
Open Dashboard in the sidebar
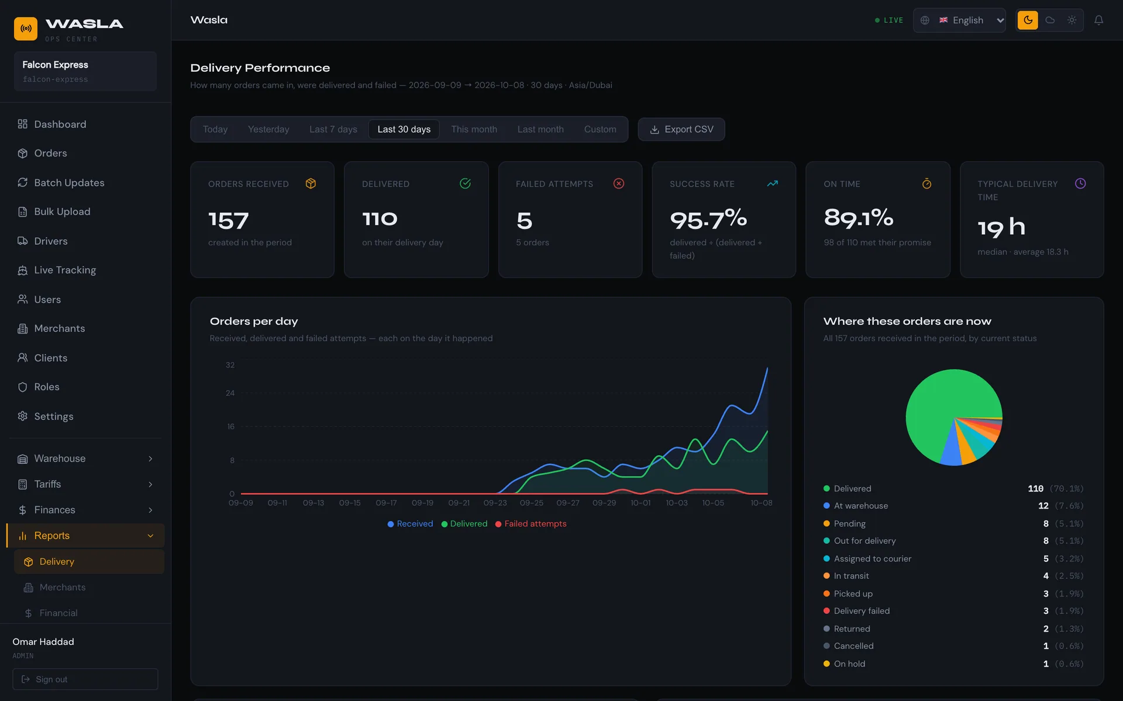pyautogui.click(x=85, y=124)
